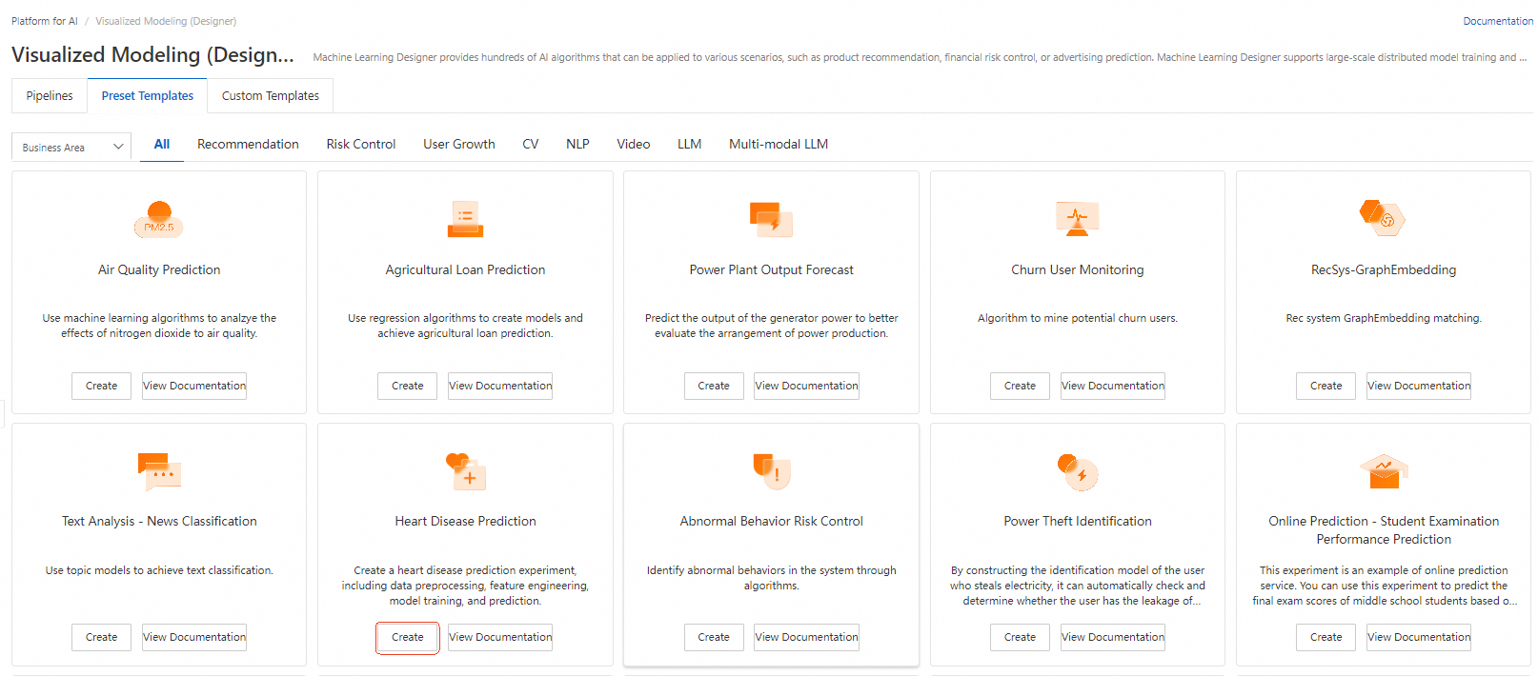This screenshot has height=676, width=1538.
Task: View Documentation for Air Quality Prediction
Action: coord(194,386)
